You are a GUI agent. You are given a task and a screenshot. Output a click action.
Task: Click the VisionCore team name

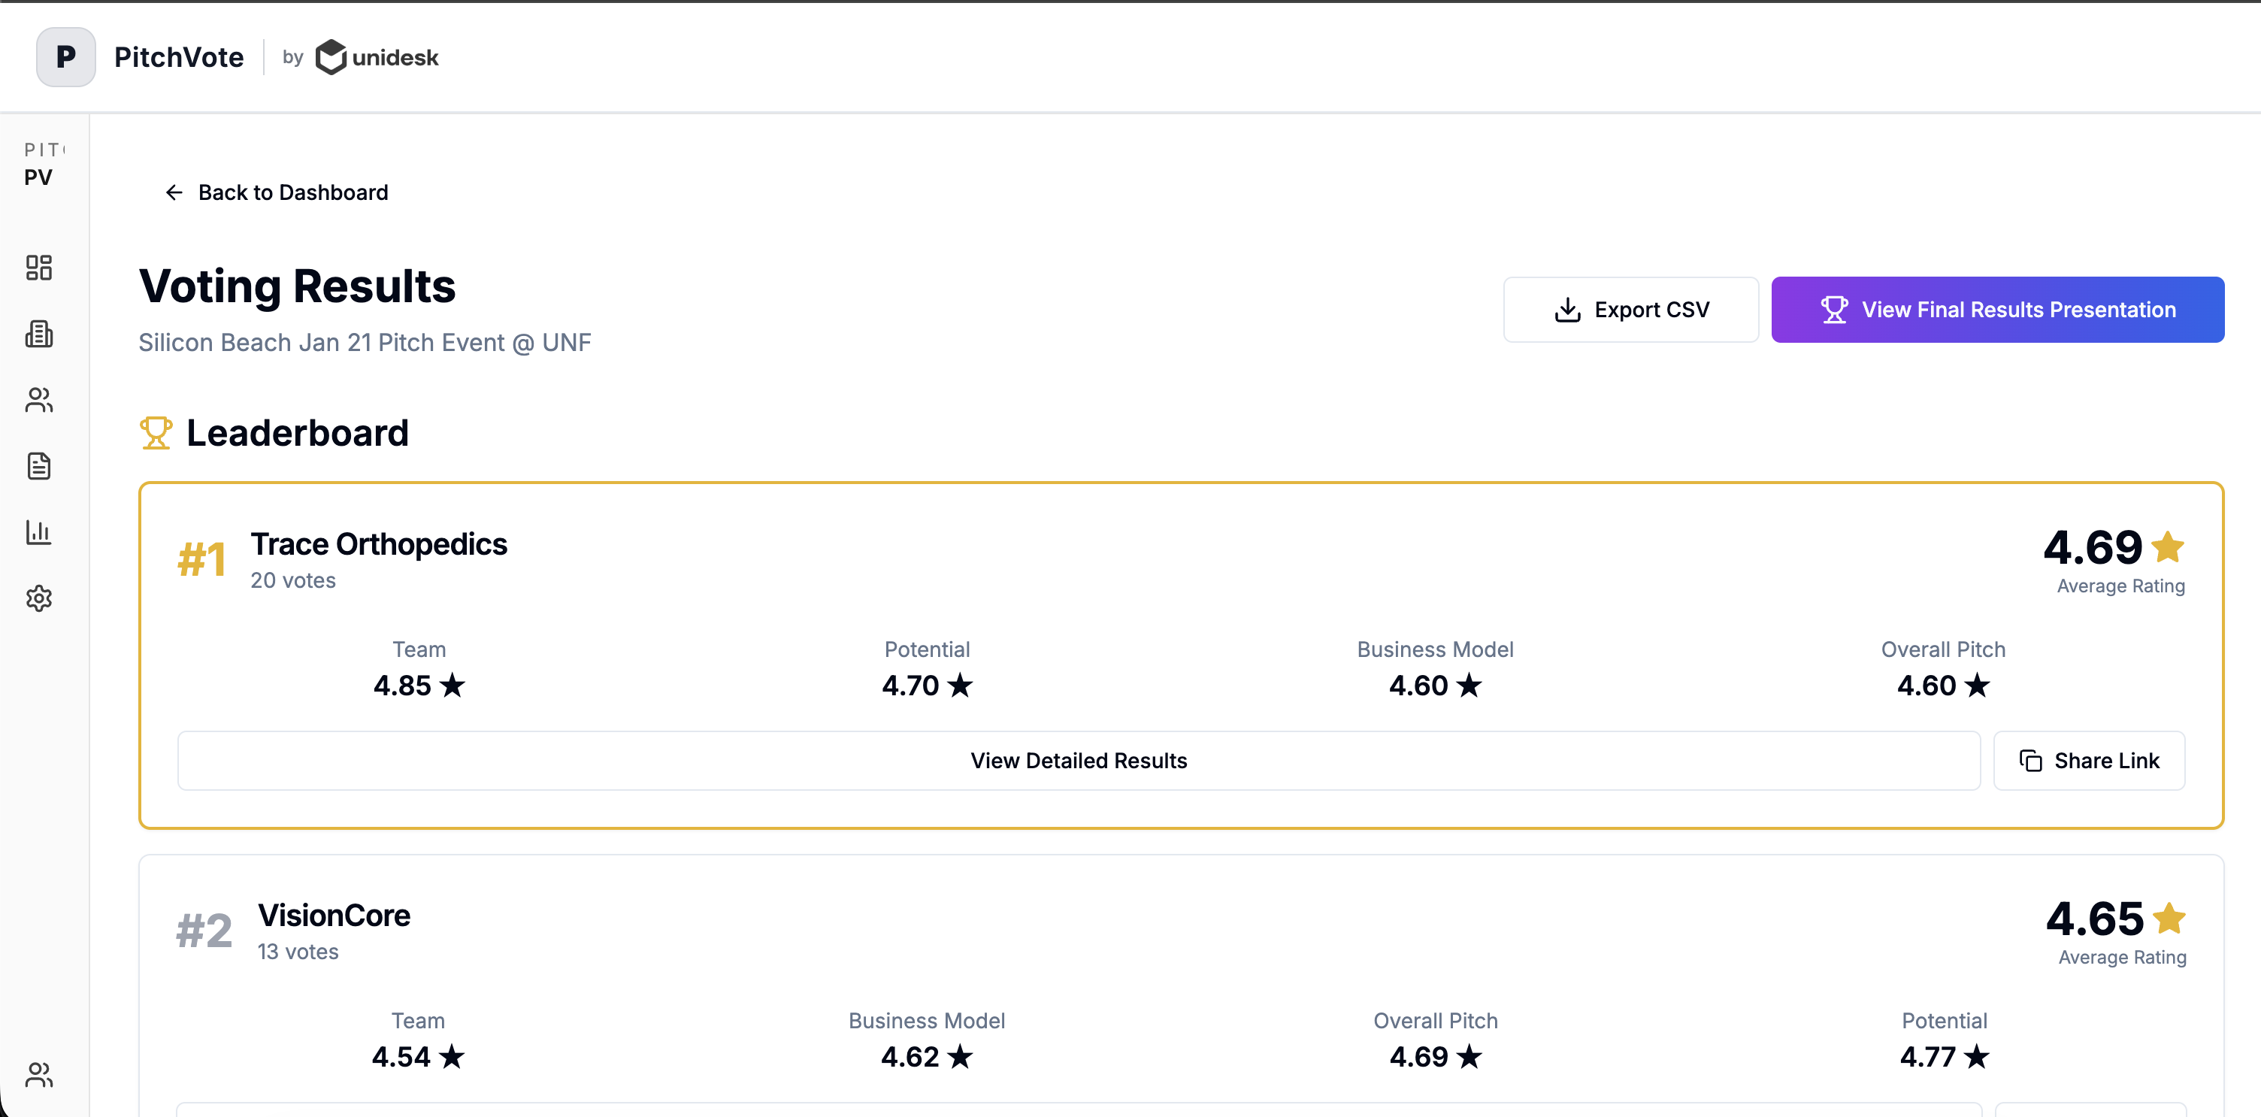point(334,916)
